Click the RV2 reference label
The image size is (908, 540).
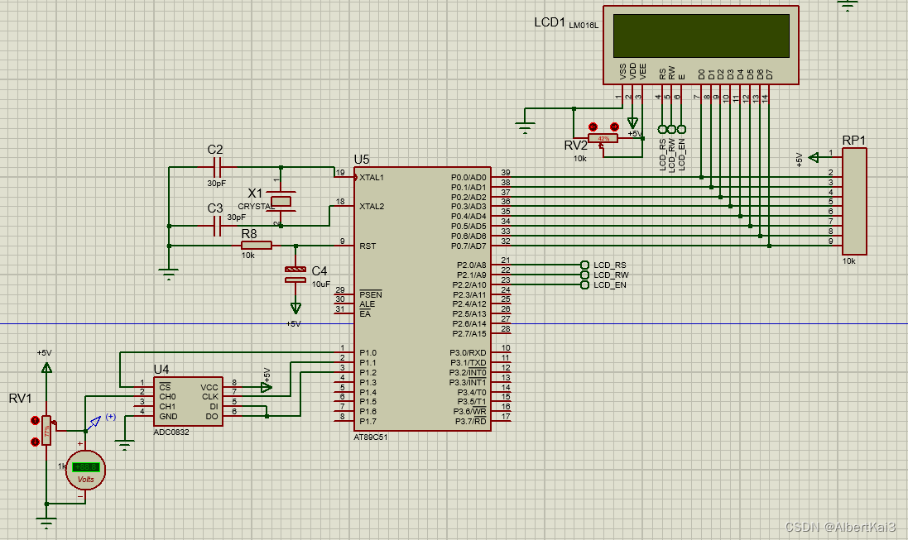pyautogui.click(x=575, y=146)
